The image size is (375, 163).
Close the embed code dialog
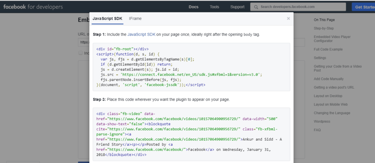click(x=289, y=18)
